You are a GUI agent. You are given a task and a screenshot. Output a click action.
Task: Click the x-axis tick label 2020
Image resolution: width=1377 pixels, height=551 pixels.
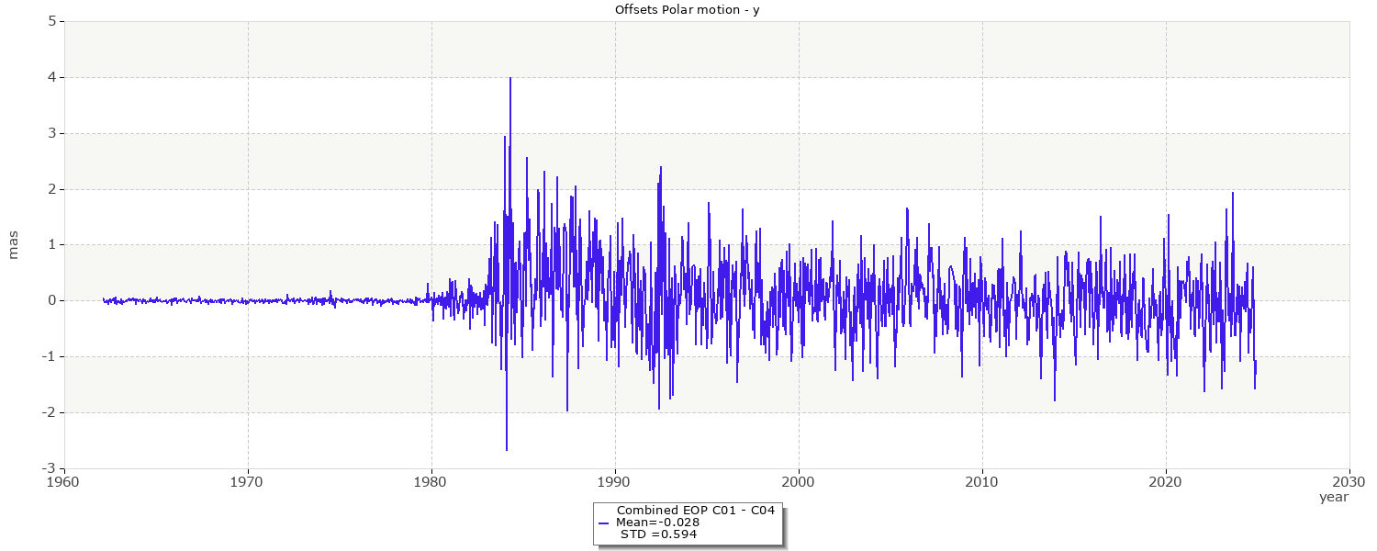[x=1166, y=480]
